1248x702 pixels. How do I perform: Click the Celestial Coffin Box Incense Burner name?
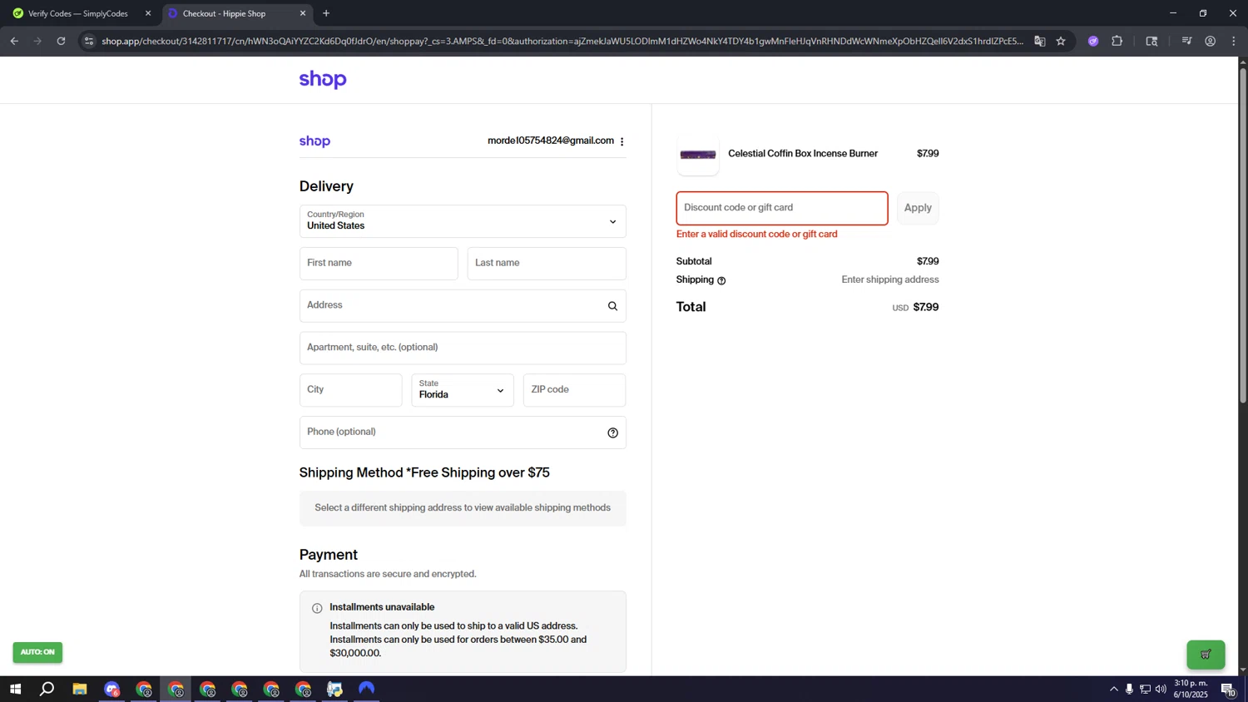803,154
